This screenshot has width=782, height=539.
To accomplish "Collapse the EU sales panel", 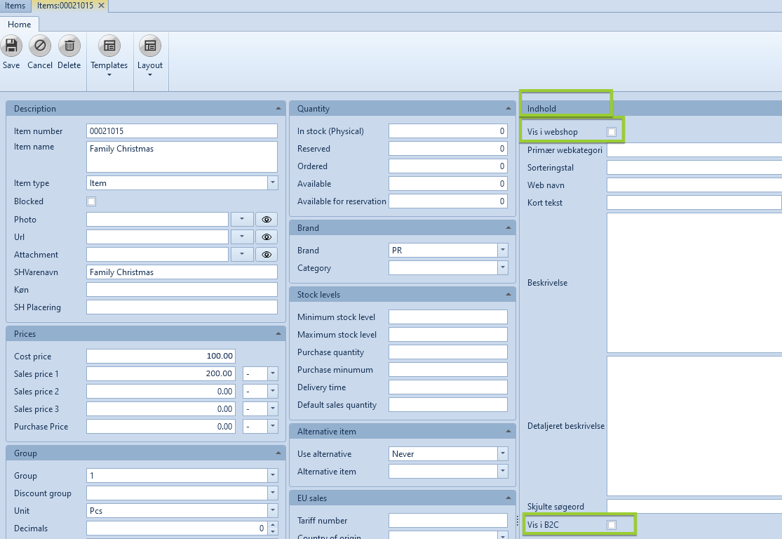I will pos(508,498).
